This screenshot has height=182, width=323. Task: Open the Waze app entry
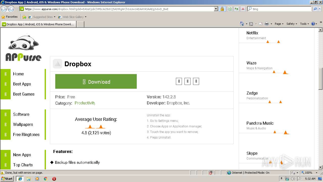(251, 63)
